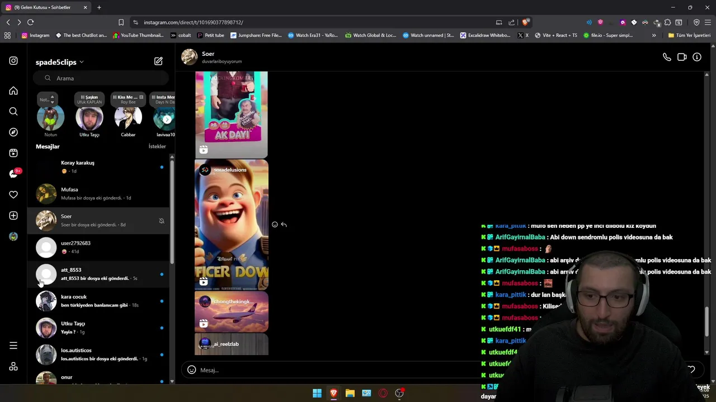
Task: Open Explore compass icon
Action: [x=13, y=132]
